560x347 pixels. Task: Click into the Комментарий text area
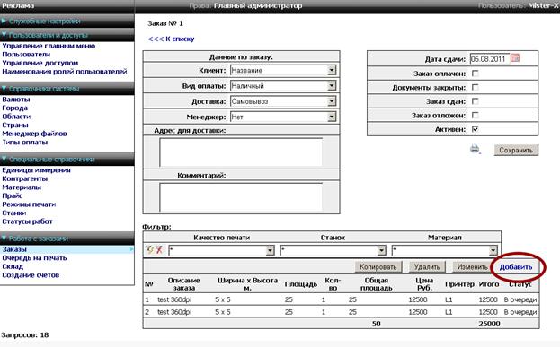[241, 197]
